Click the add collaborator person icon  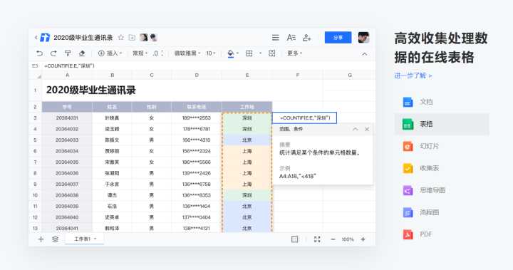coord(306,38)
